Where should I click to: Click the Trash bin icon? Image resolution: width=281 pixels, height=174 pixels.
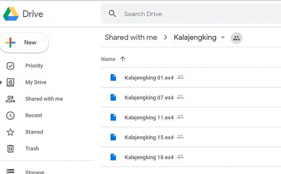click(10, 148)
